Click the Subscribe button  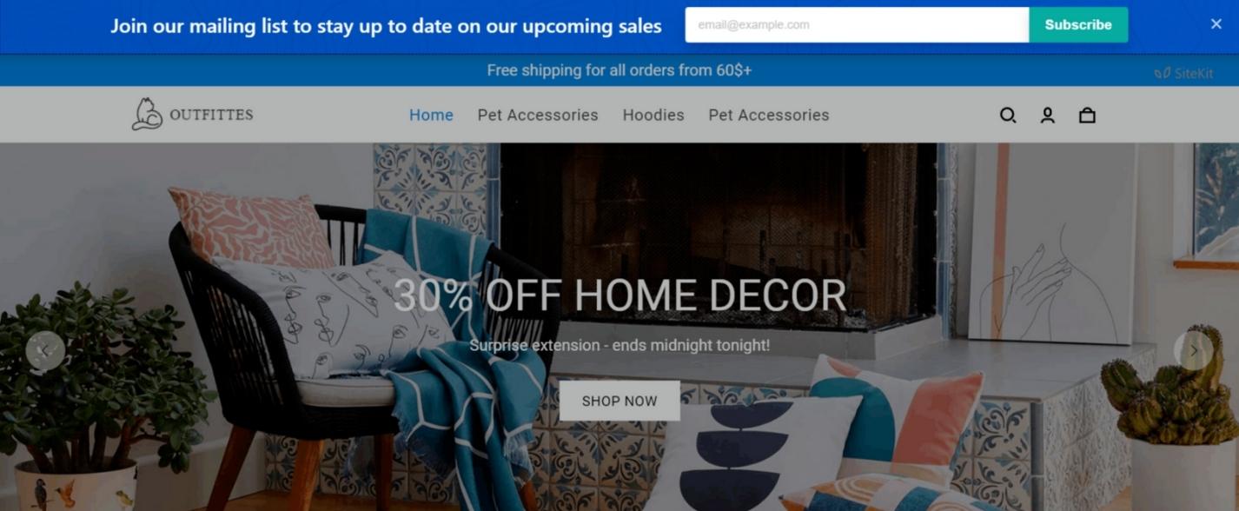(x=1078, y=25)
